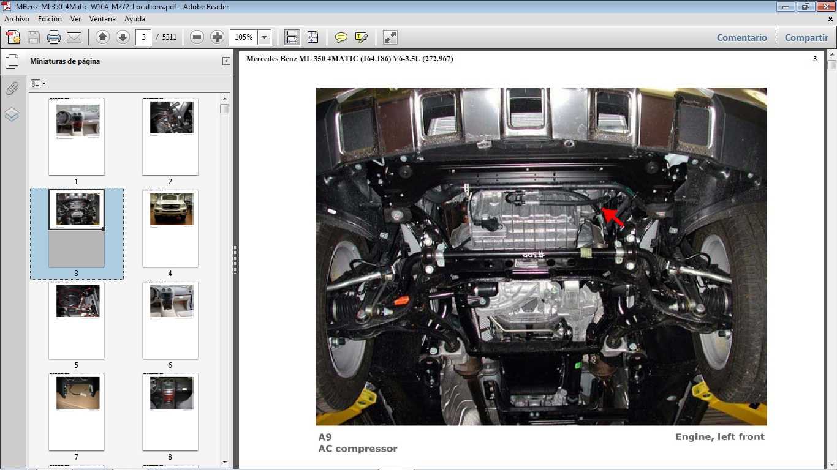Click the page thumbnails panel icon
The height and width of the screenshot is (470, 837).
point(12,61)
